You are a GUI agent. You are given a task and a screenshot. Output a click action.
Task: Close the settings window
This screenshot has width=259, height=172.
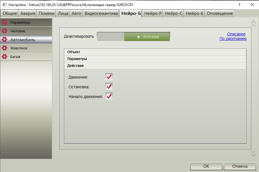[x=252, y=5]
